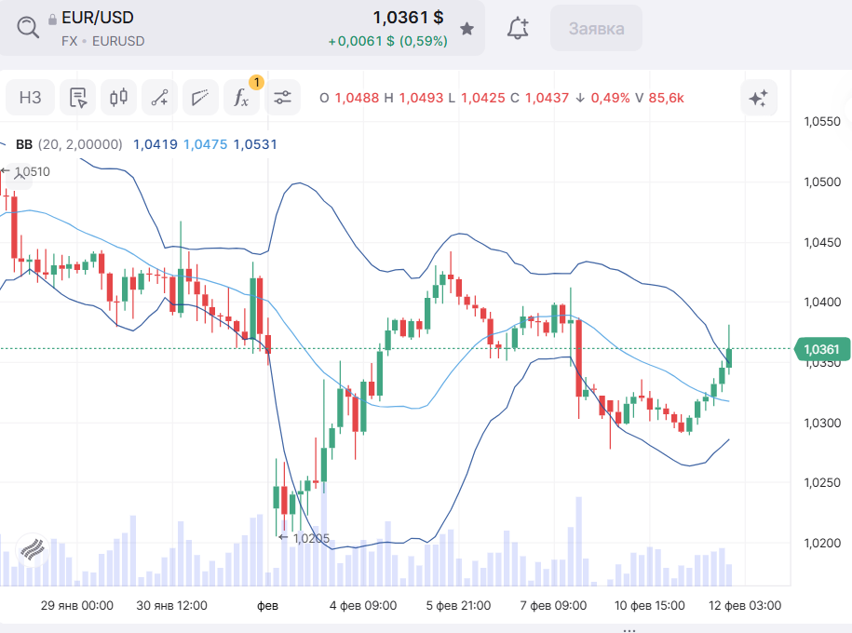Image resolution: width=852 pixels, height=633 pixels.
Task: Add EUR/USD to favorites with star
Action: click(x=467, y=29)
